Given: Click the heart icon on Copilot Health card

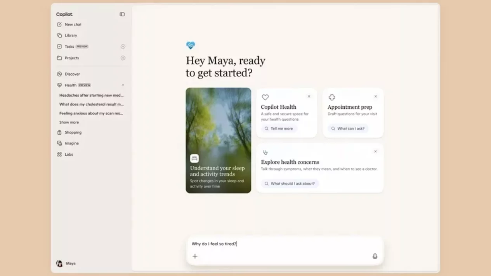Looking at the screenshot, I should pyautogui.click(x=265, y=97).
